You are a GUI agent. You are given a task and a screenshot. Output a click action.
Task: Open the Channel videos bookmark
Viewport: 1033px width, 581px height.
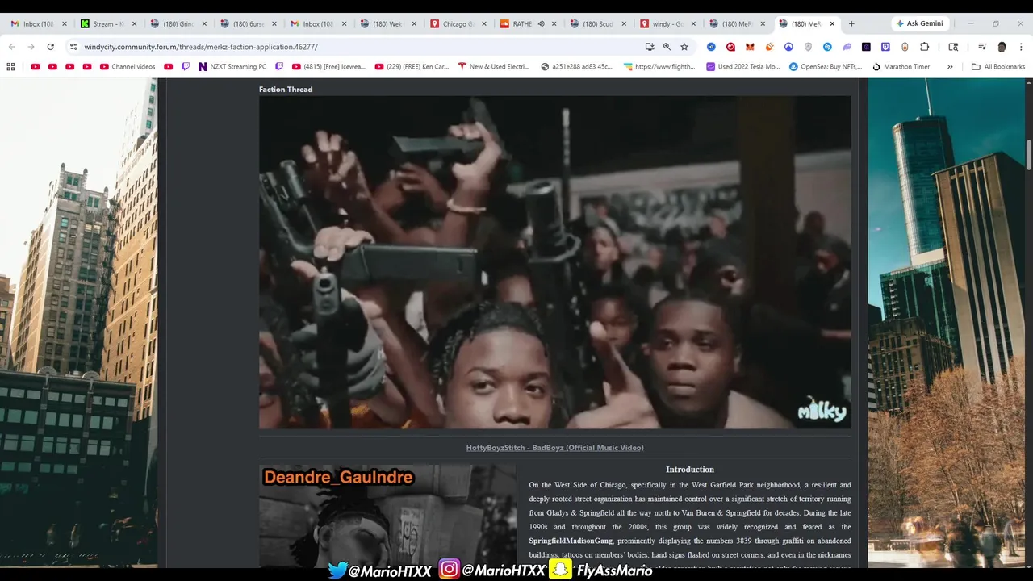tap(128, 67)
